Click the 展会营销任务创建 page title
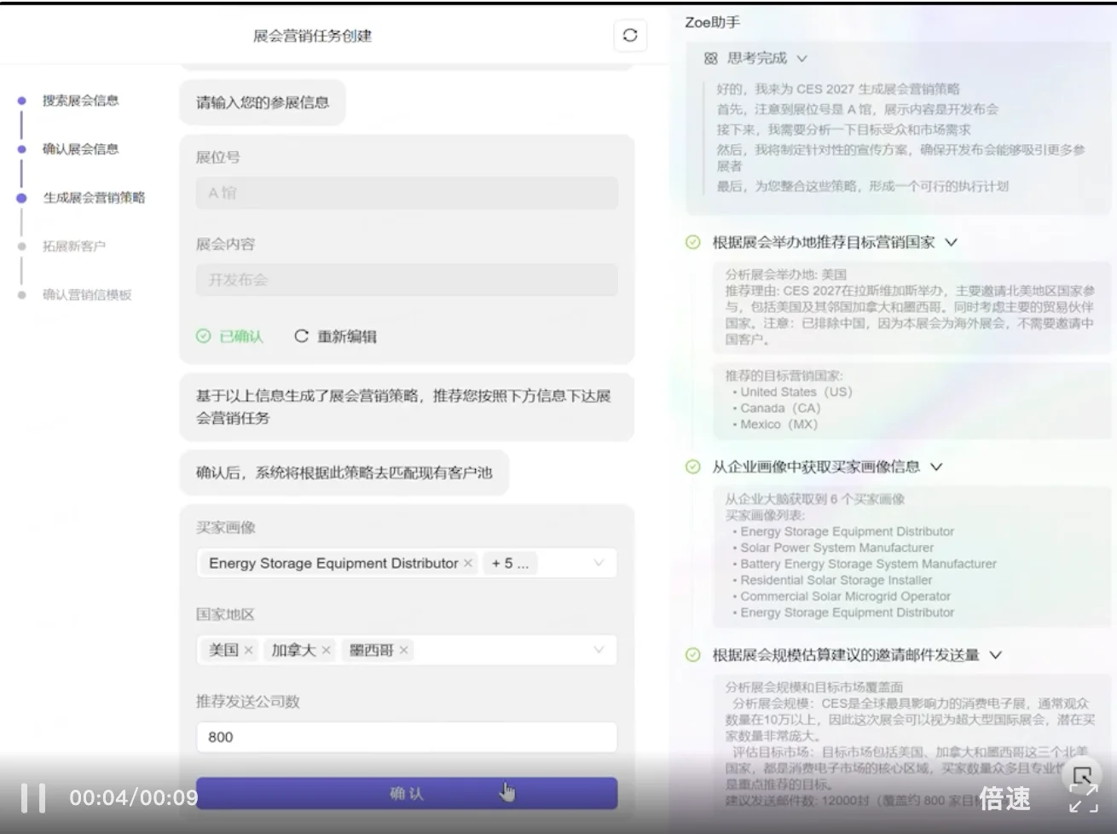Image resolution: width=1117 pixels, height=834 pixels. pyautogui.click(x=312, y=36)
